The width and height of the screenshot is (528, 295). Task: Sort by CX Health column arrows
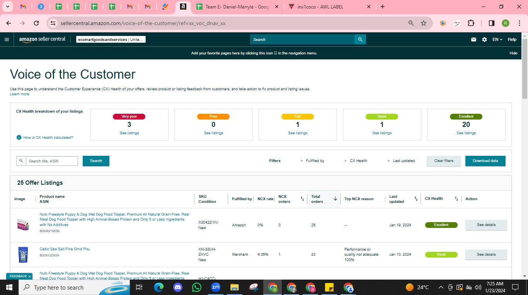[x=456, y=199]
